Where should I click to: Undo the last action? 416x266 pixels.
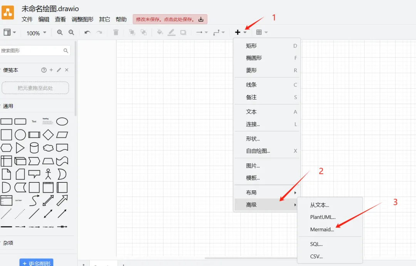[x=87, y=32]
